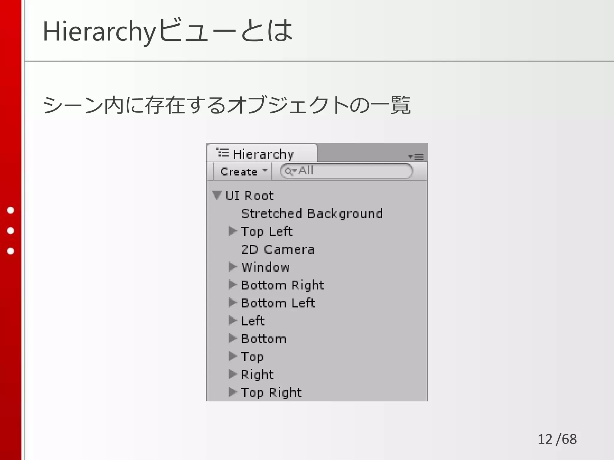614x460 pixels.
Task: Select the Stretched Background object
Action: 312,214
